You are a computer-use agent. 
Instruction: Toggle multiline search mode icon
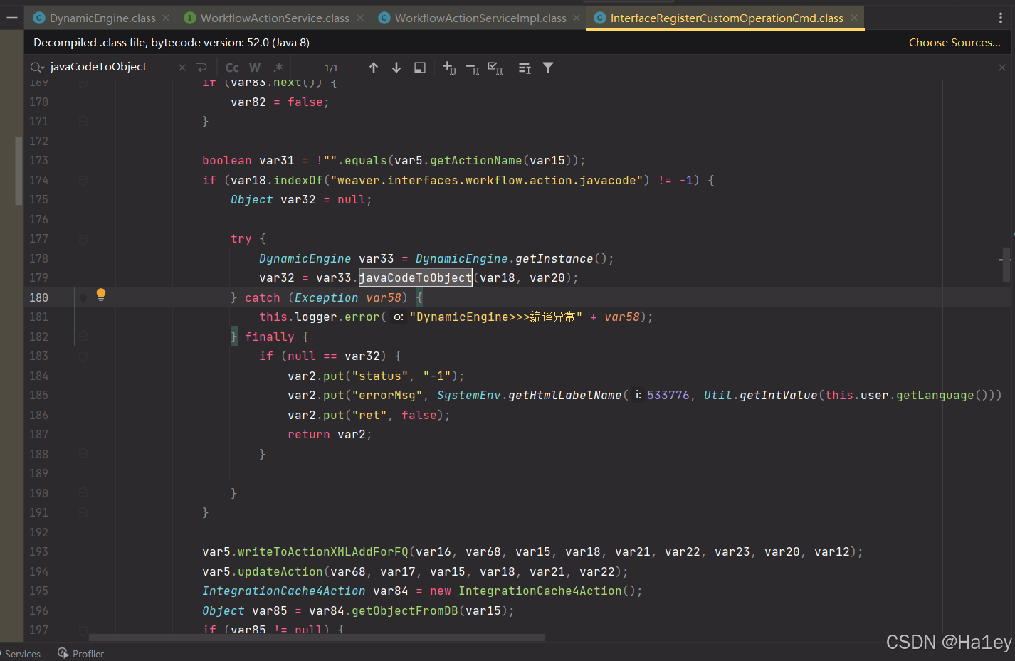pos(525,68)
